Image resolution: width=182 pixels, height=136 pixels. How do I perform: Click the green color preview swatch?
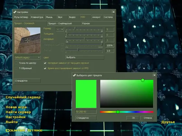click(x=86, y=94)
